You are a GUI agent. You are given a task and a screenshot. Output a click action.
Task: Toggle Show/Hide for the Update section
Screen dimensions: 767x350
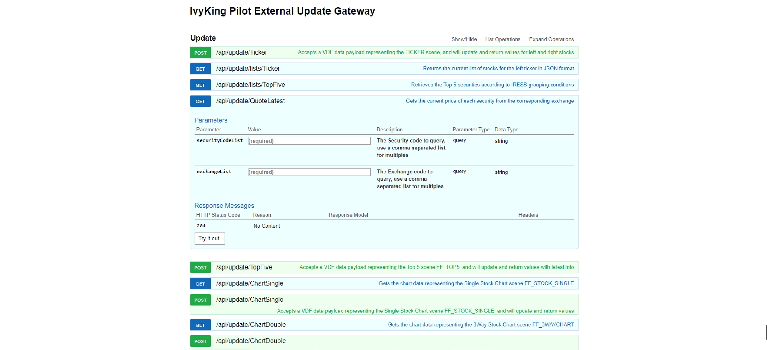click(464, 39)
